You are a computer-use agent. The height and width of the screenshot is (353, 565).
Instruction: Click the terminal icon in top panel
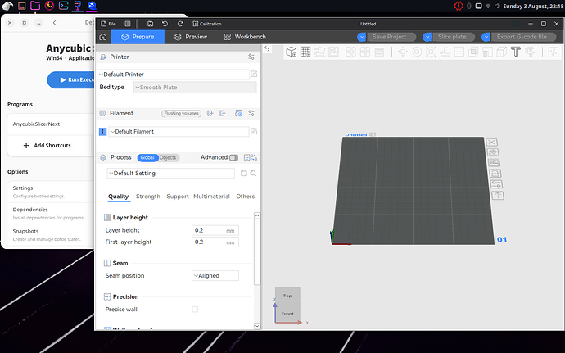coord(63,6)
